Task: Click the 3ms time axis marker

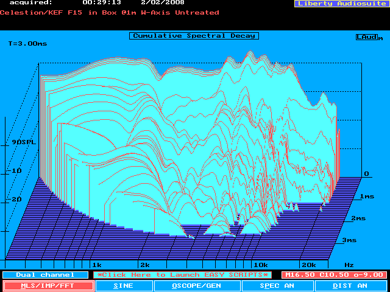Action: point(349,240)
